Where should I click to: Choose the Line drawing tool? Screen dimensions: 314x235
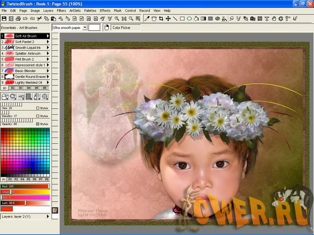[175, 18]
